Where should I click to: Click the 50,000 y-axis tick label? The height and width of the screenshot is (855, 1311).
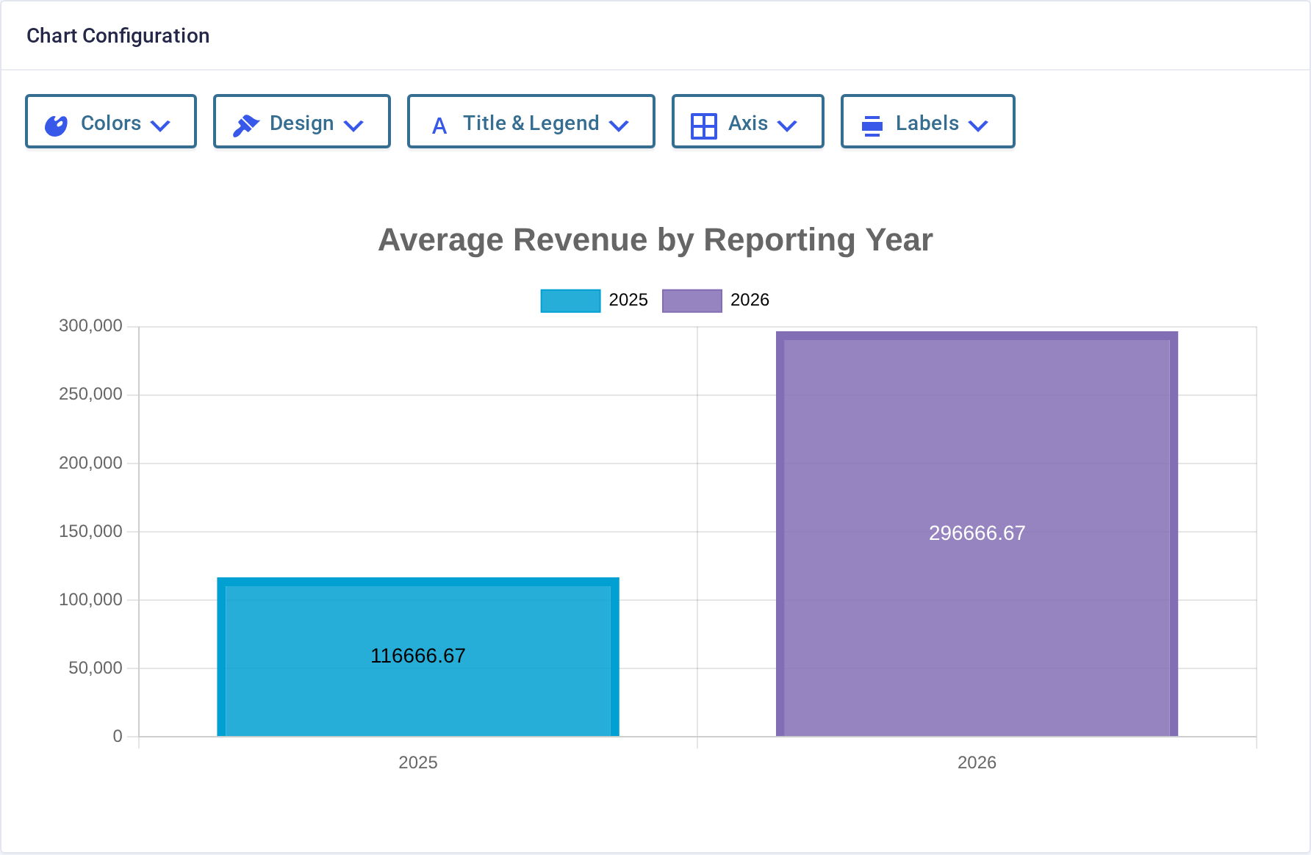96,668
